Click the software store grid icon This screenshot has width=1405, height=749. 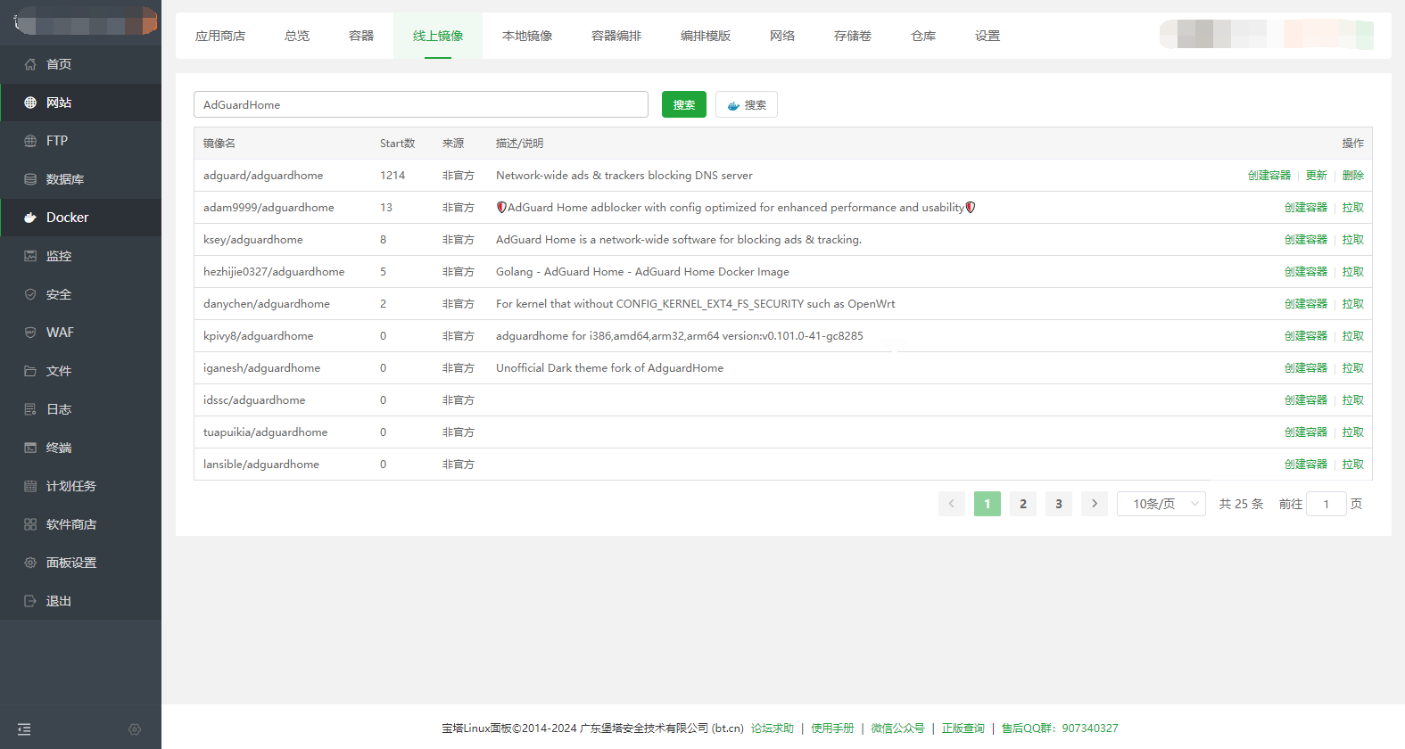(x=30, y=524)
